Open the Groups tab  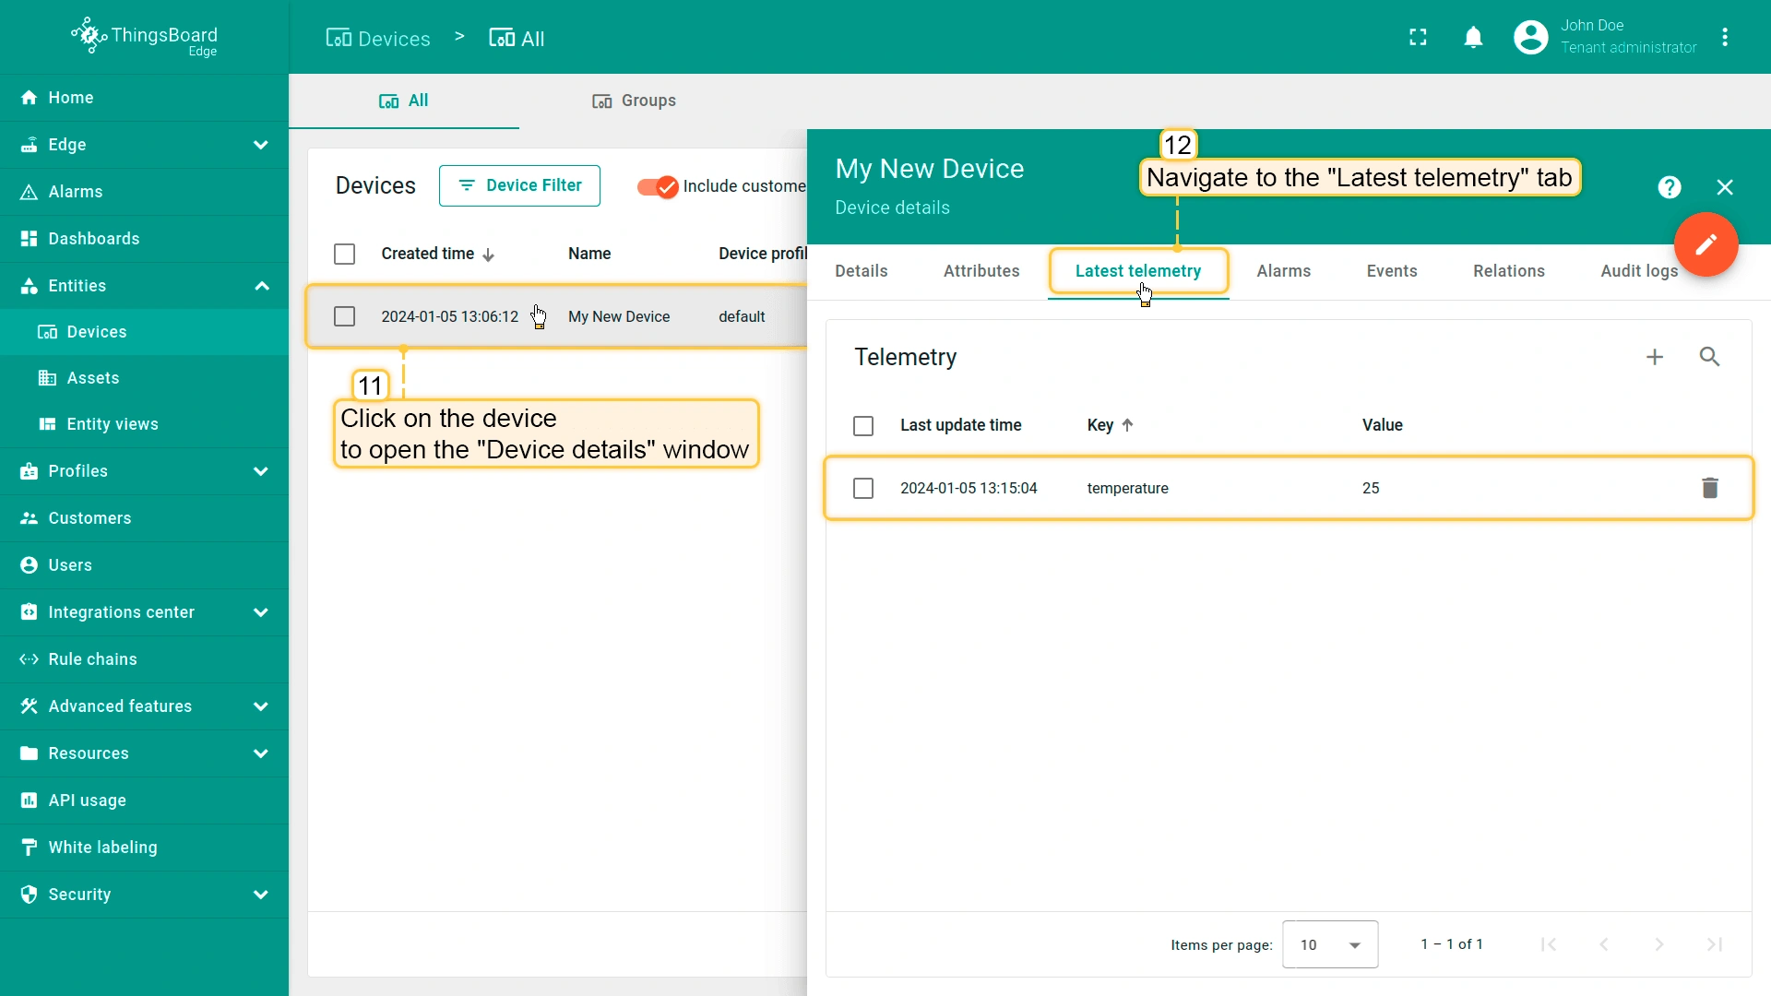click(x=634, y=101)
